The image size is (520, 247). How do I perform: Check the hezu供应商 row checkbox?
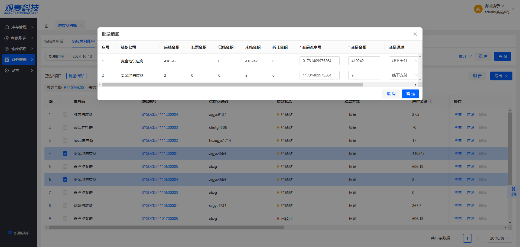point(65,140)
